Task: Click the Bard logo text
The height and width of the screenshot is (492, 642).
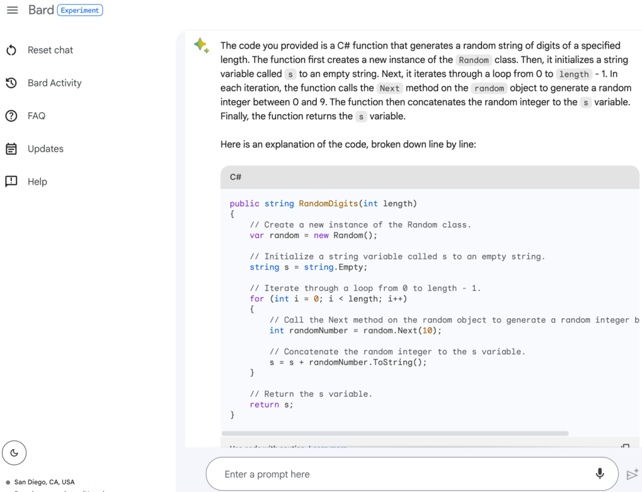Action: [41, 11]
